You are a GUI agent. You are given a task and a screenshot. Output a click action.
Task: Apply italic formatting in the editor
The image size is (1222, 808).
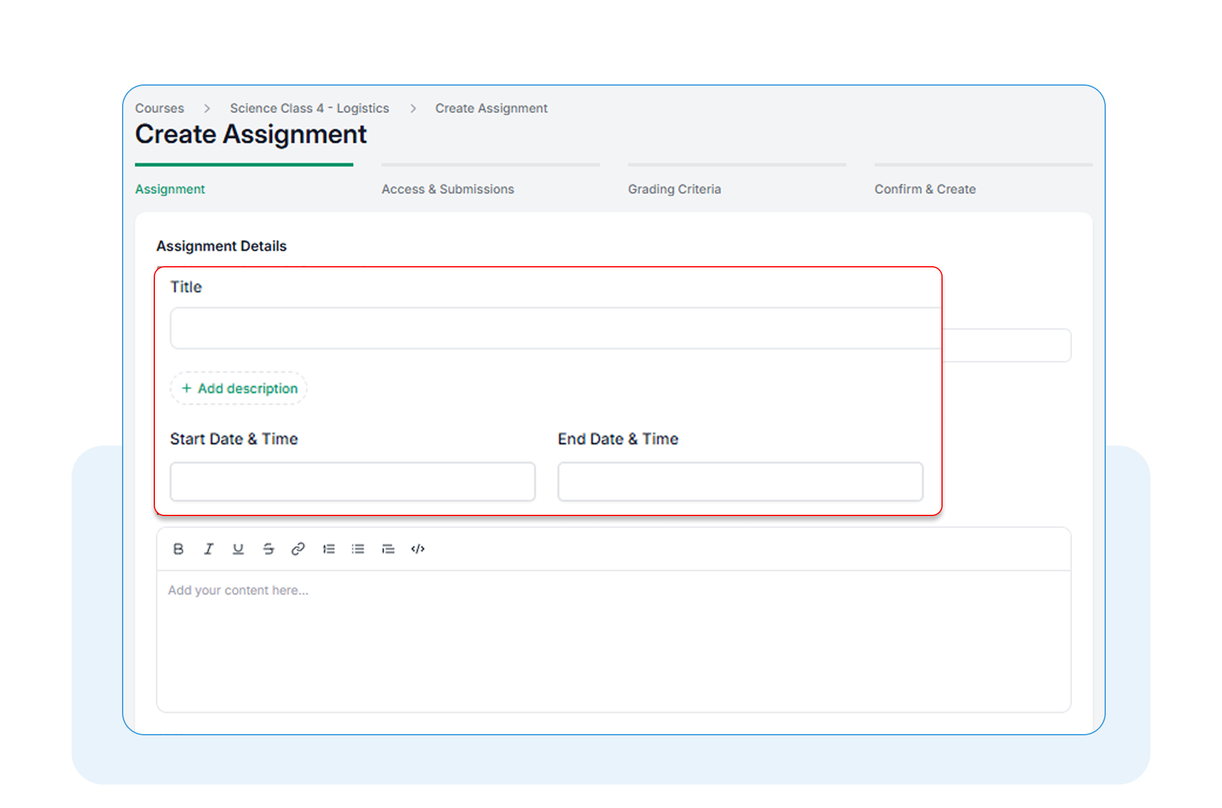pyautogui.click(x=208, y=549)
